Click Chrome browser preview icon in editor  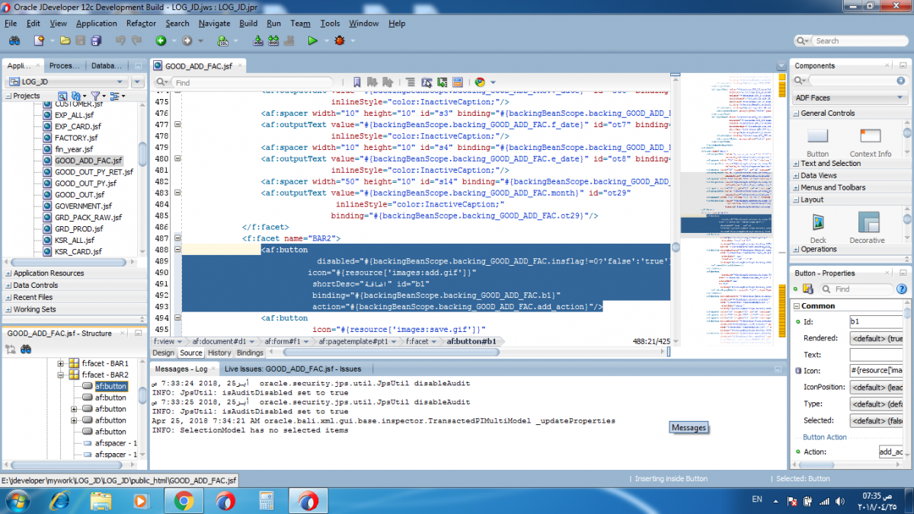[x=480, y=82]
